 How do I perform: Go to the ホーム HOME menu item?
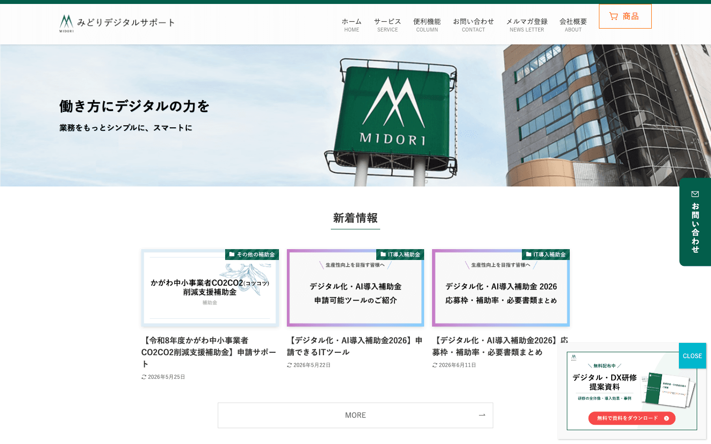tap(352, 25)
